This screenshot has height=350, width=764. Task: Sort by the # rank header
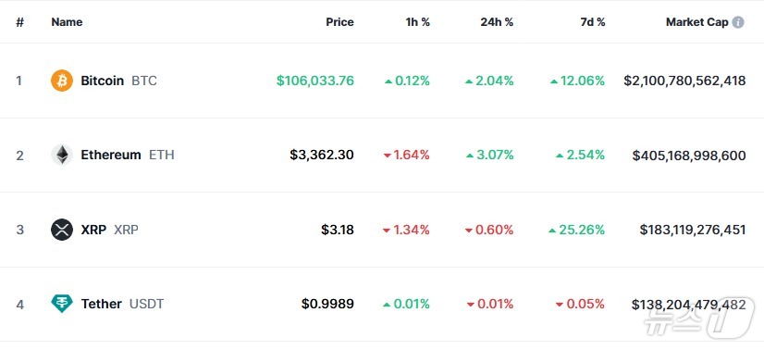(20, 22)
